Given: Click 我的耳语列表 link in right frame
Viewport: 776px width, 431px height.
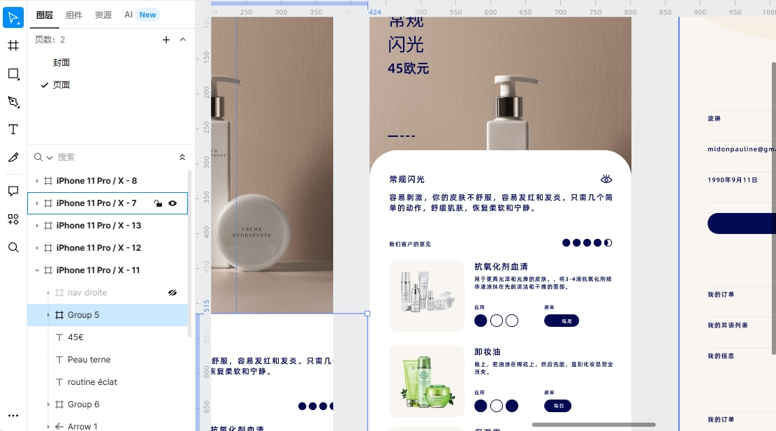Looking at the screenshot, I should [x=728, y=325].
